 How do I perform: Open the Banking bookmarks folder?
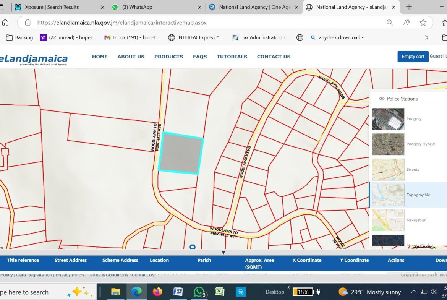[x=19, y=37]
